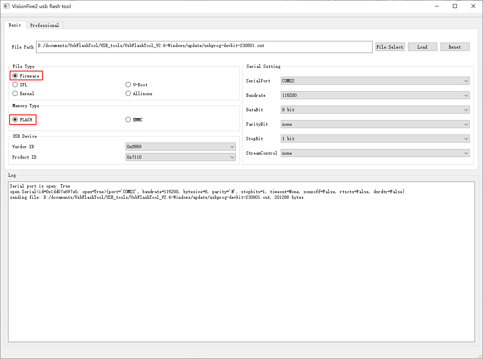Minimize the VisionFive2 flash tool window
This screenshot has height=359, width=483.
436,6
